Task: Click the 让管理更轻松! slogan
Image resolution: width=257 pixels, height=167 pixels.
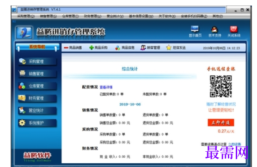Action: pos(221,110)
